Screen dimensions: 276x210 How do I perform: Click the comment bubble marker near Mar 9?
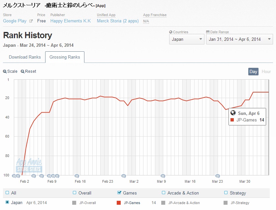coord(162,176)
